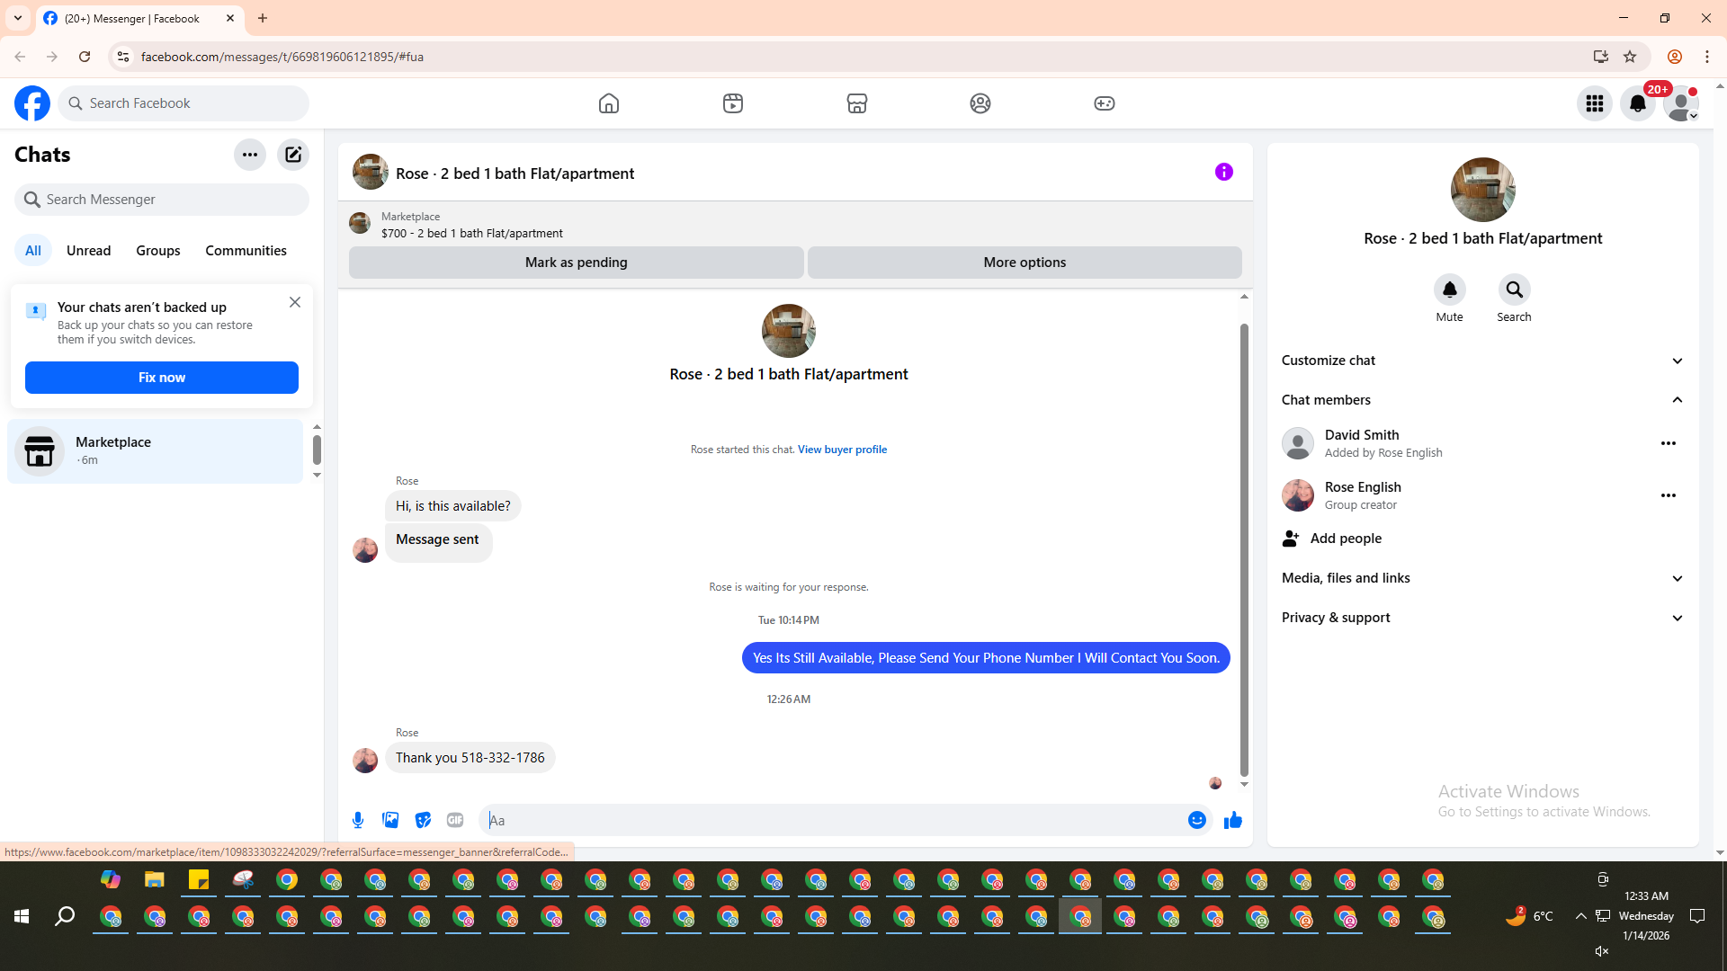The image size is (1727, 971).
Task: Expand Privacy & support section
Action: pos(1481,618)
